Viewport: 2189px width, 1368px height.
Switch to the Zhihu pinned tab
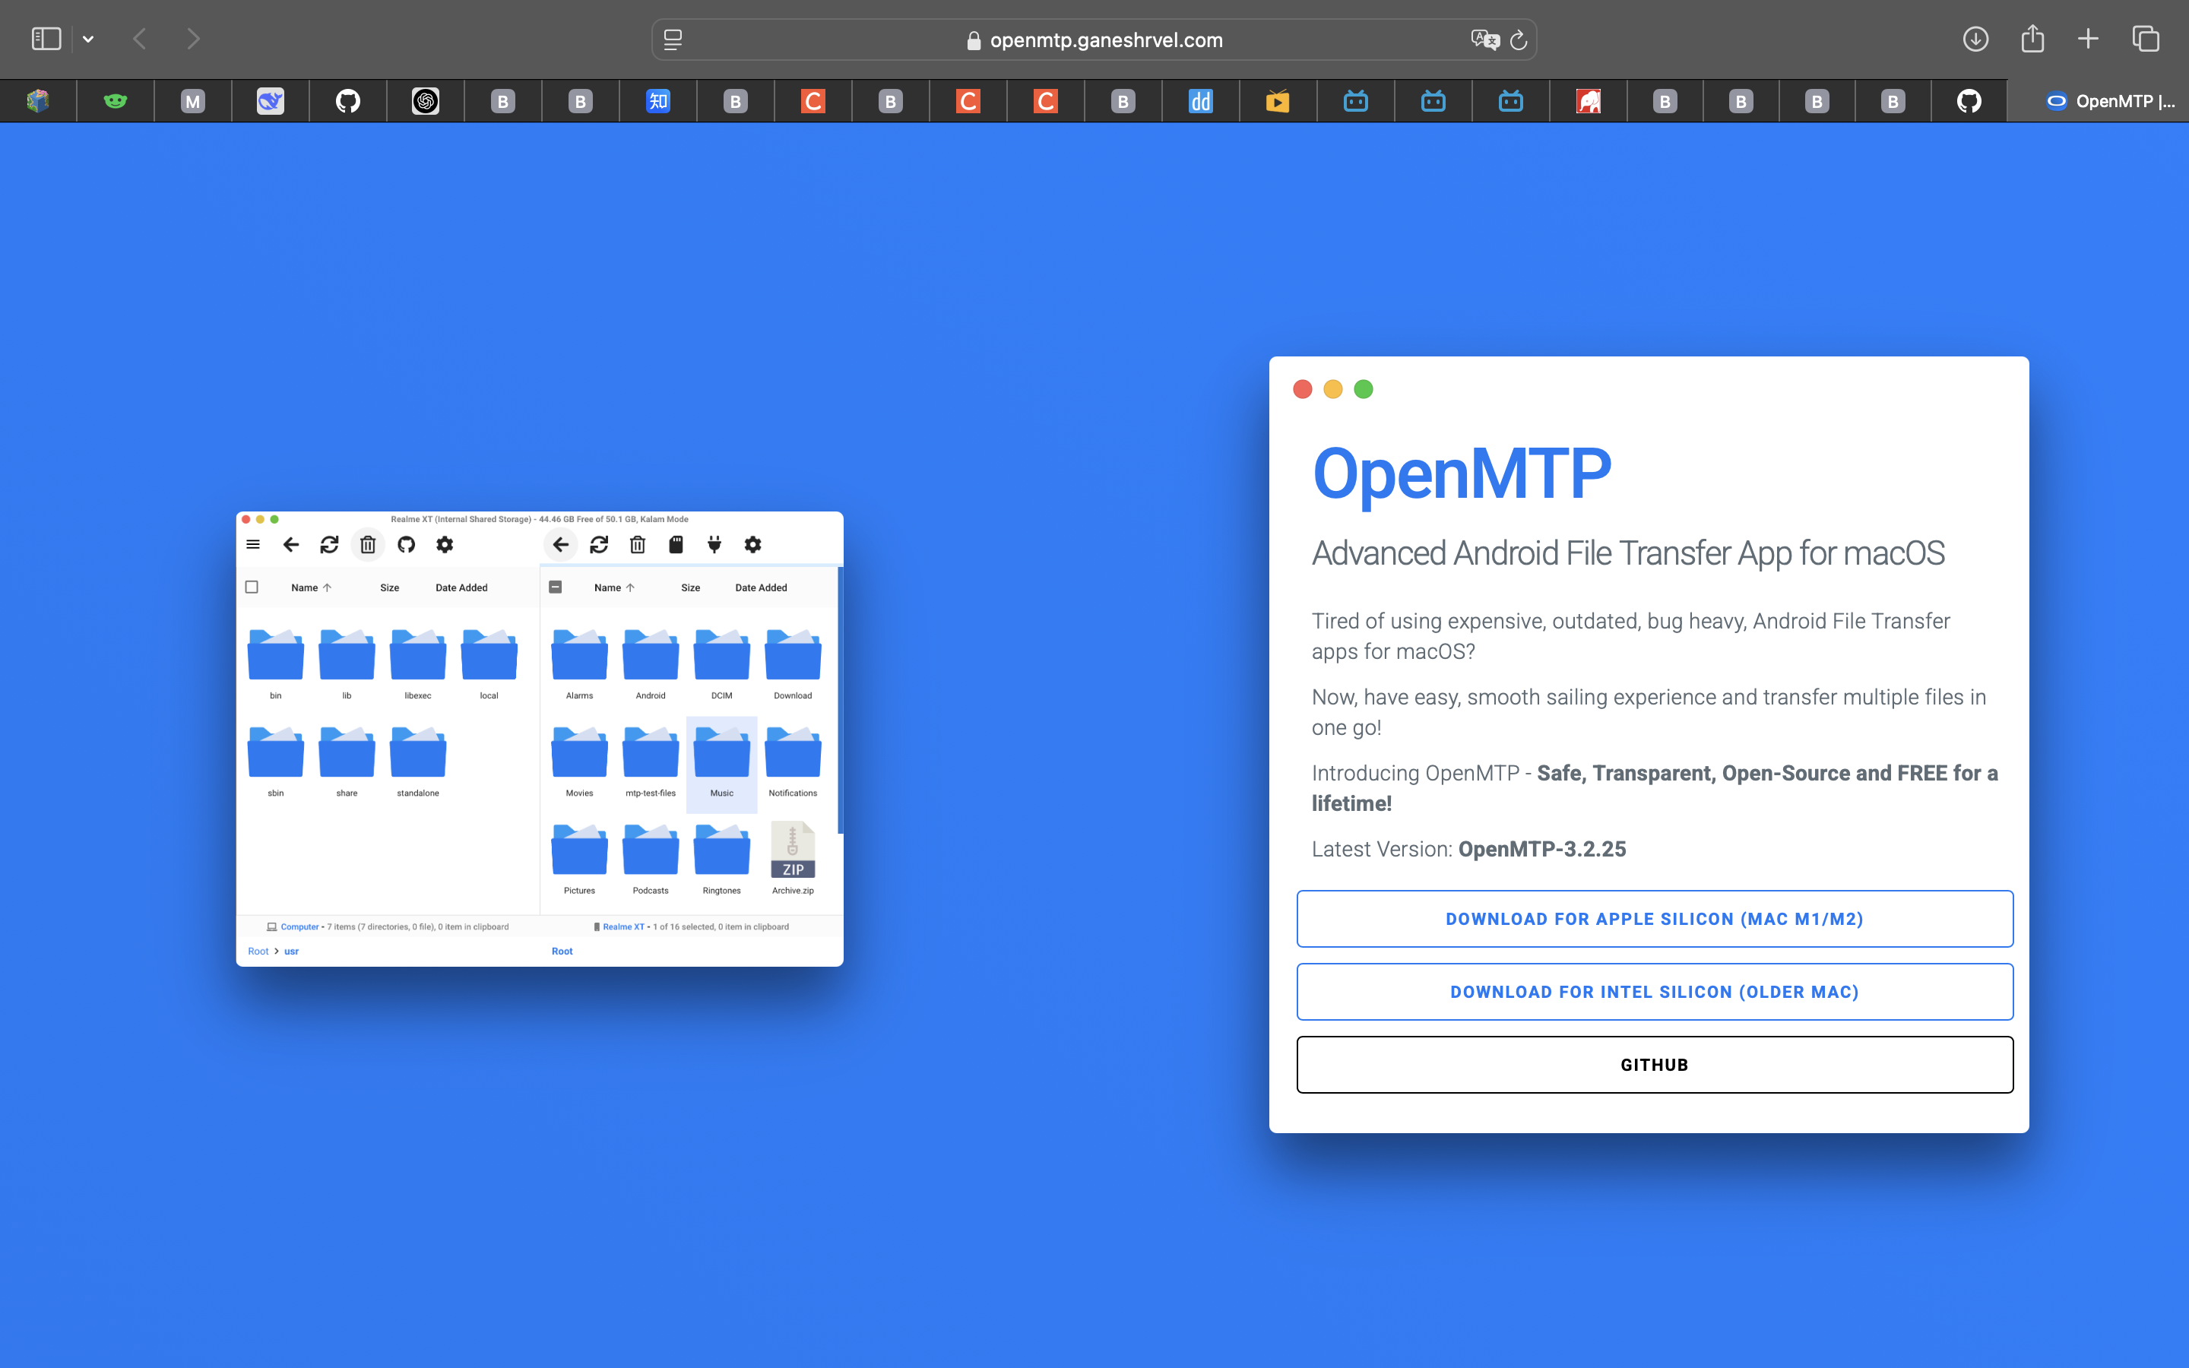click(657, 101)
